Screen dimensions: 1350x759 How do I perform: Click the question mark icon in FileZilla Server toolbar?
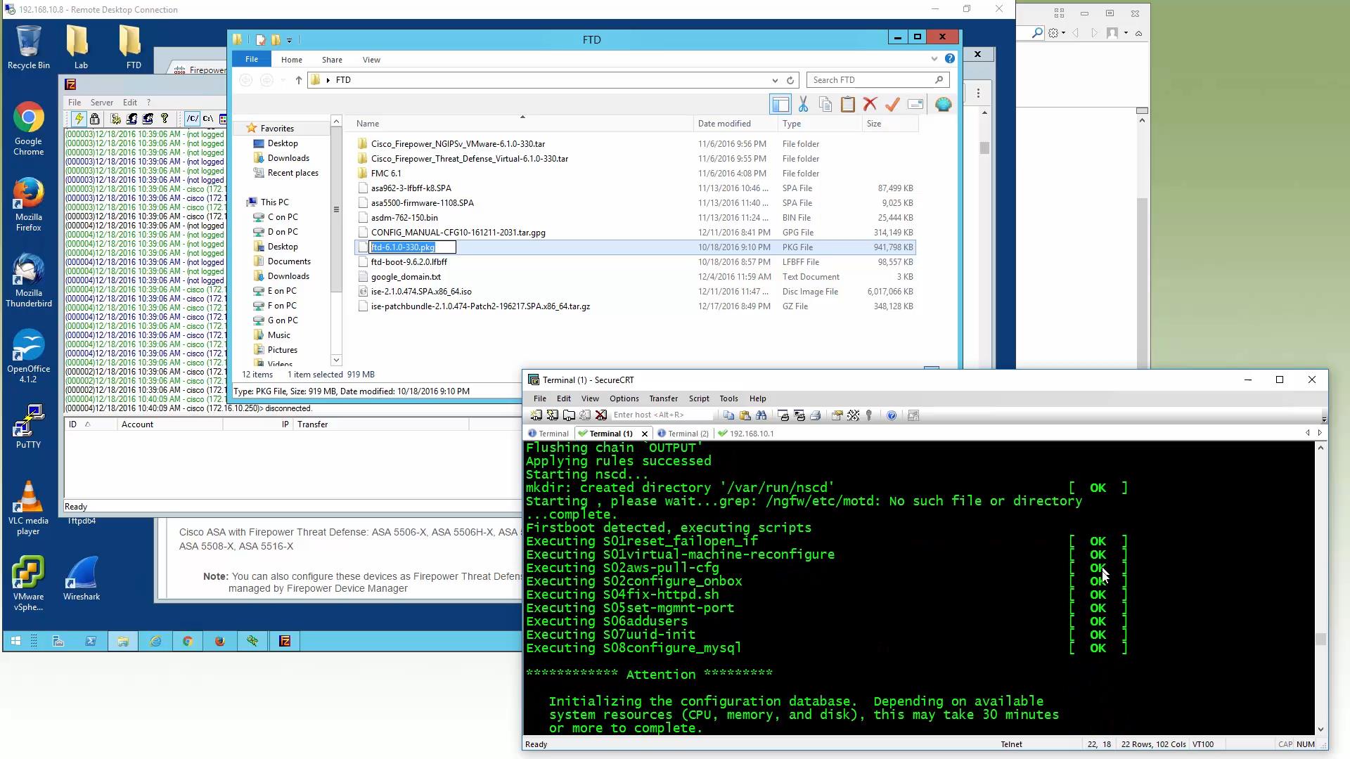pyautogui.click(x=165, y=119)
